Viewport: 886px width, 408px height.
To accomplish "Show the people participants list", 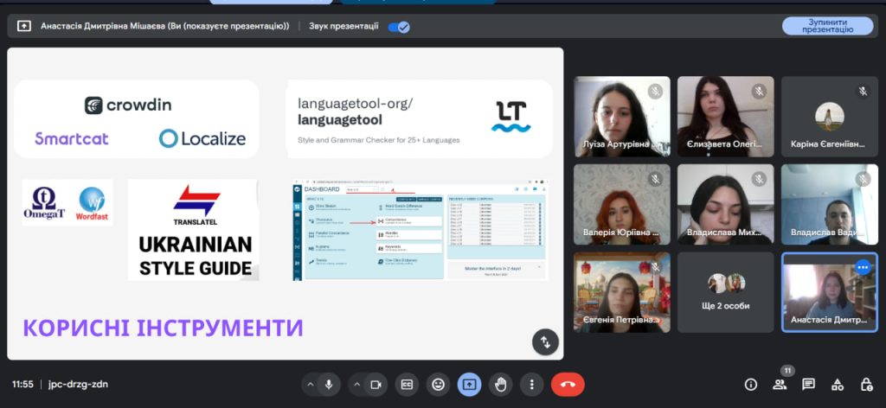I will coord(780,385).
